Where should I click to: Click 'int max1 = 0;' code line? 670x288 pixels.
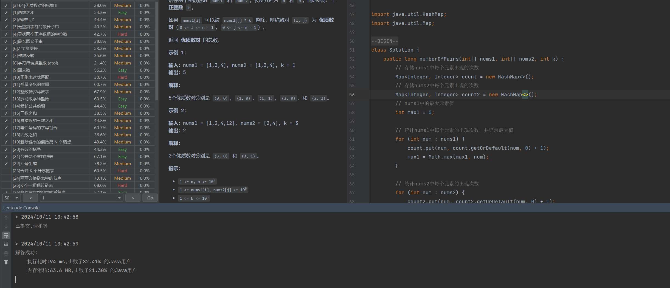pyautogui.click(x=415, y=112)
